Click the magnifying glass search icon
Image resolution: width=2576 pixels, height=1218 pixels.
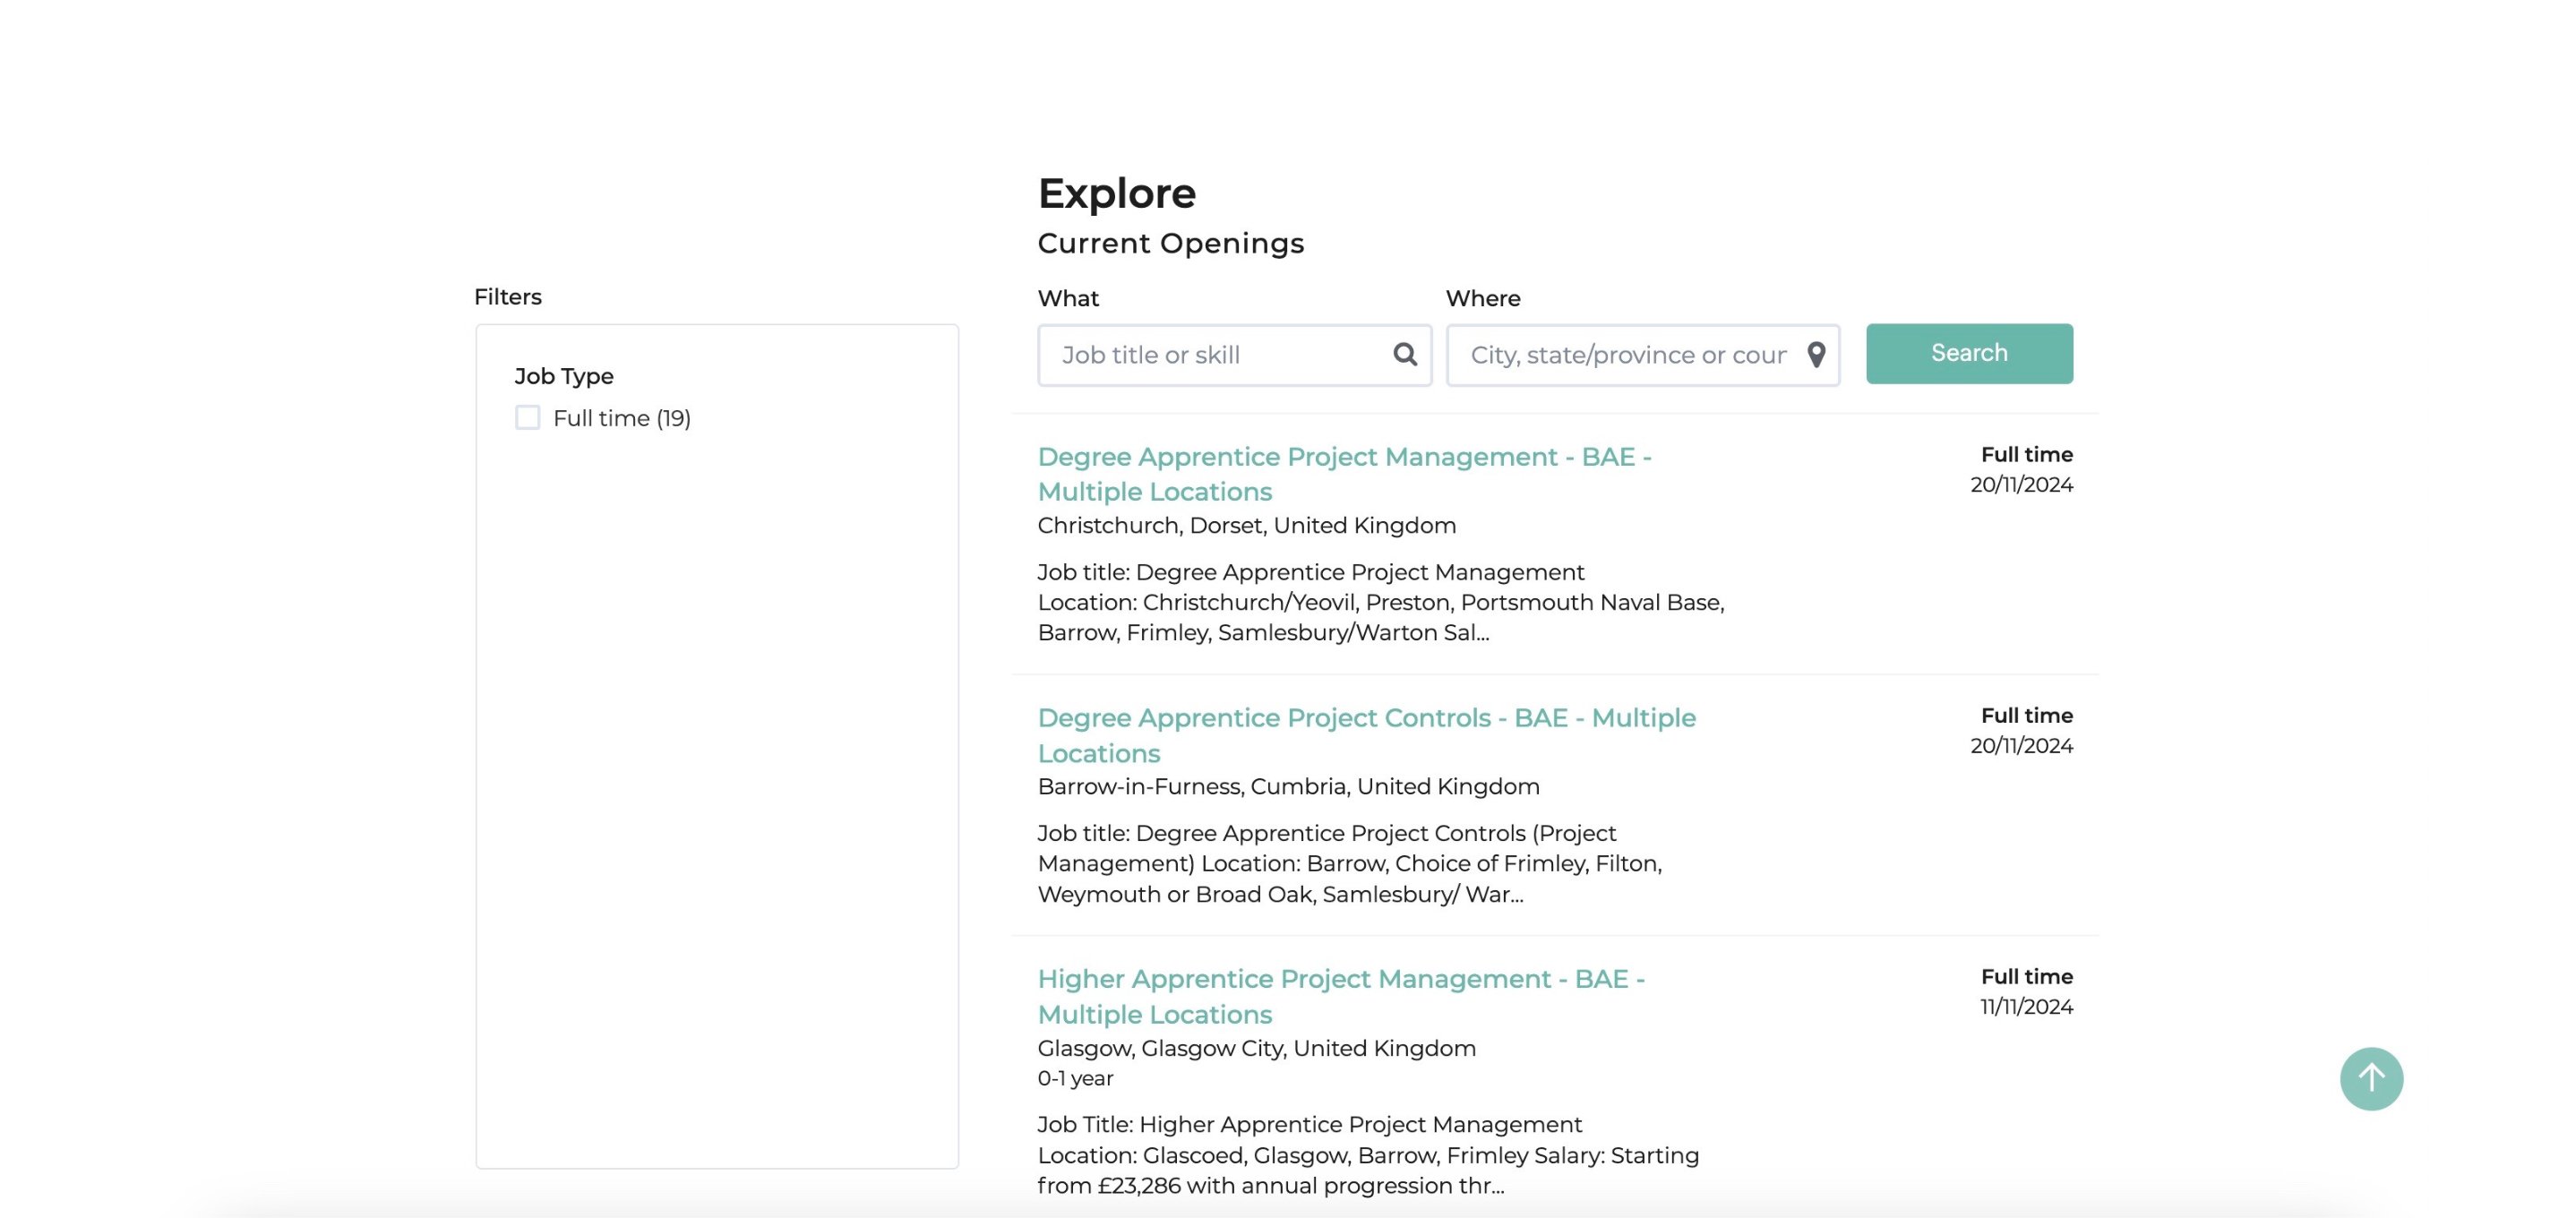[1404, 354]
